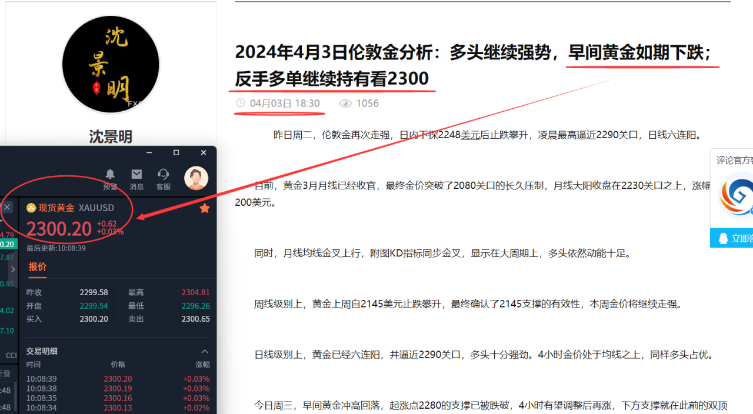This screenshot has width=753, height=414.
Task: Open the 消息 messages envelope icon
Action: coord(136,174)
